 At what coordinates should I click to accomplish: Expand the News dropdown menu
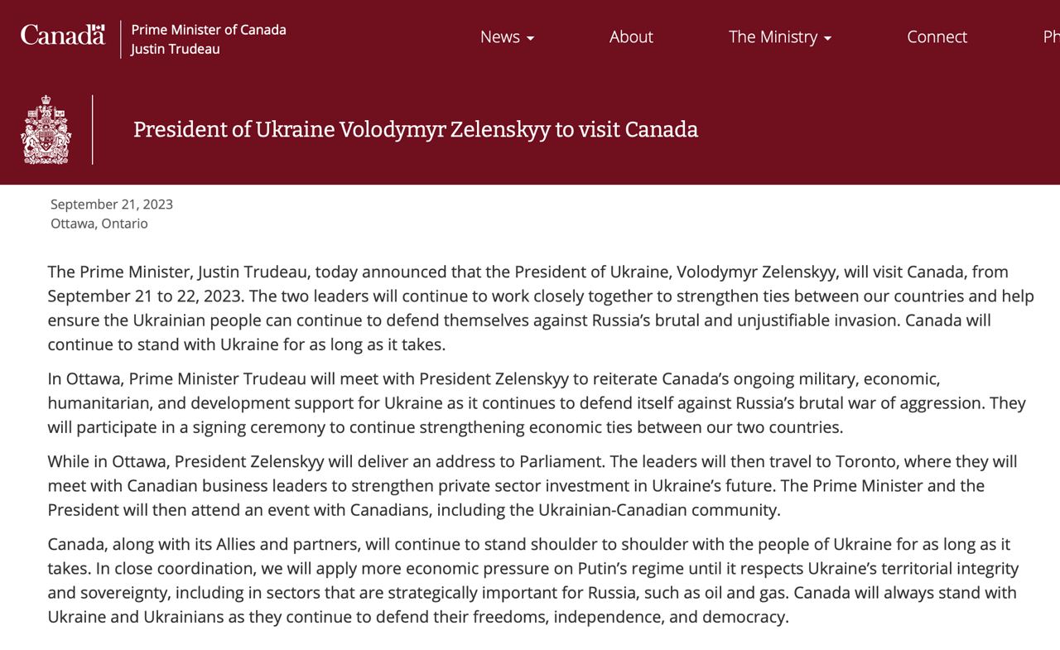[506, 36]
